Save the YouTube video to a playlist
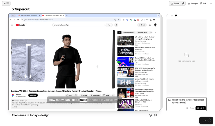Screen dimensions: 215x126 [x=106, y=95]
